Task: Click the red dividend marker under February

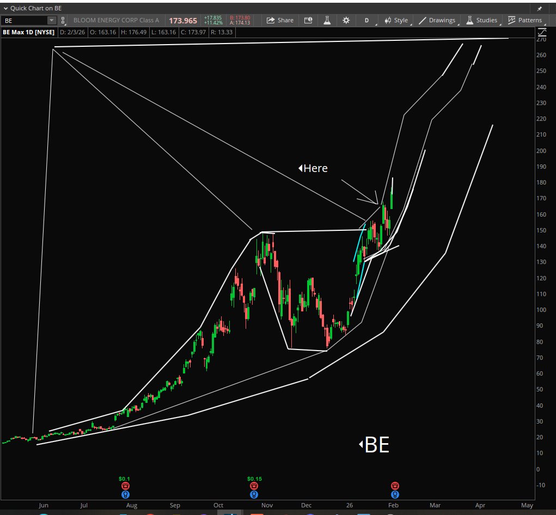Action: point(394,485)
